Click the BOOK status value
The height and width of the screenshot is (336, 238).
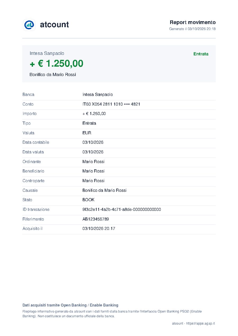(88, 200)
